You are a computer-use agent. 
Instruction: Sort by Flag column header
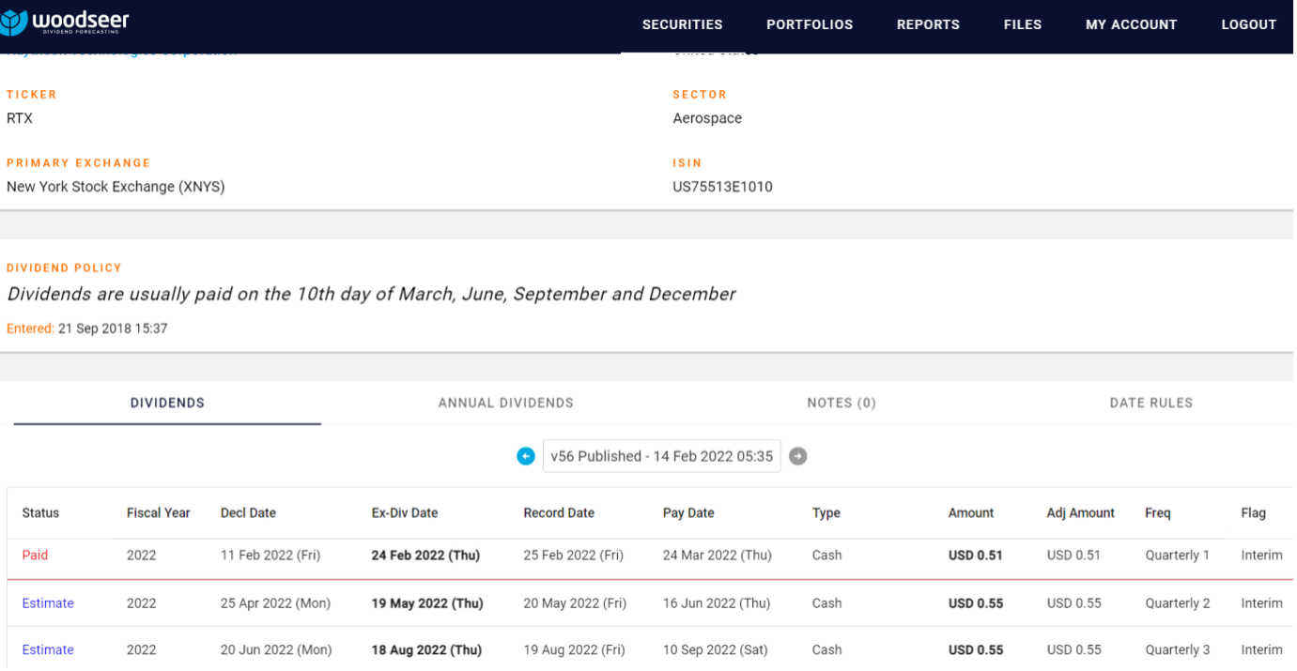[1254, 513]
